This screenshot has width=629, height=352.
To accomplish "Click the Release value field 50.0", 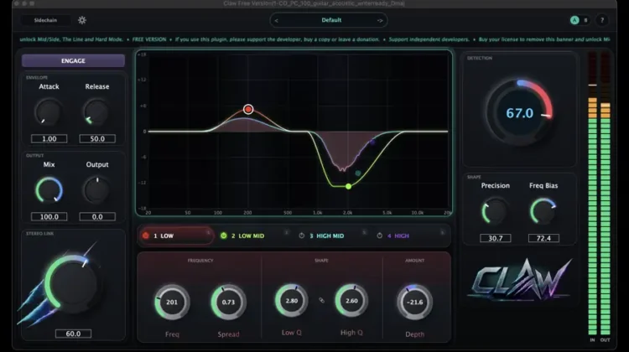I will [97, 139].
